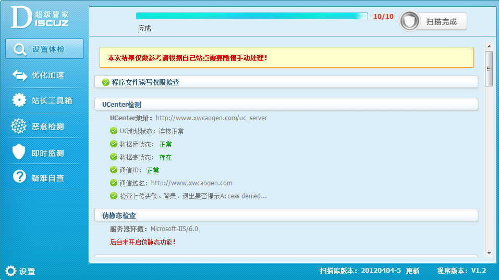Click green check icon beside 检查上传头像
The width and height of the screenshot is (499, 280).
(114, 196)
